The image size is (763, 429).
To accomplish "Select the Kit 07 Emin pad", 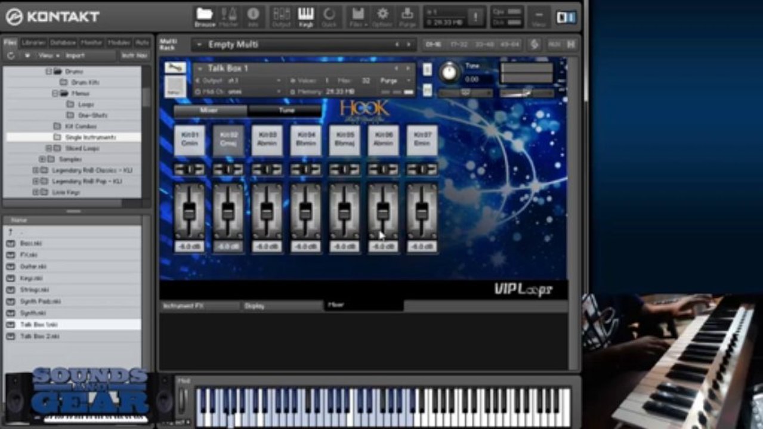I will coord(422,140).
